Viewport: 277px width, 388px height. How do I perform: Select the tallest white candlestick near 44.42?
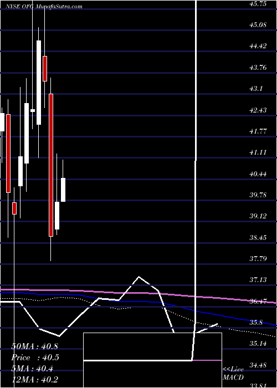tap(39, 83)
